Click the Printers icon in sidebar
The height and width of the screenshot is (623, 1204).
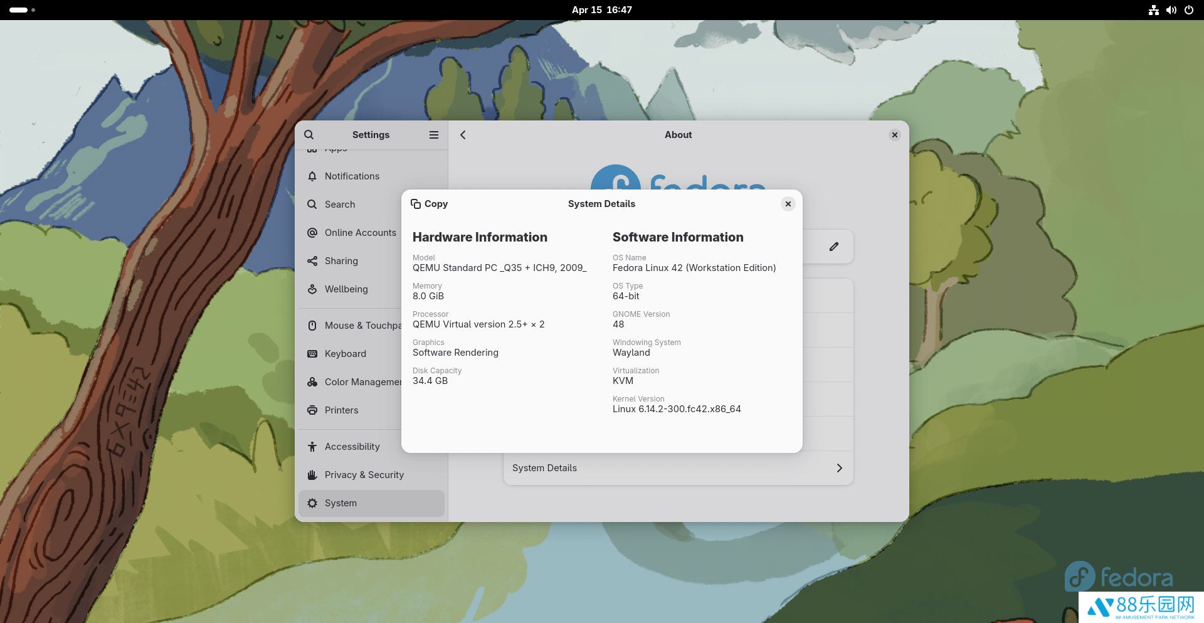[312, 410]
